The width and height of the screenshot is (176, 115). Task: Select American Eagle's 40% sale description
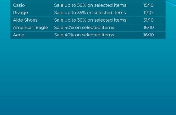click(84, 28)
